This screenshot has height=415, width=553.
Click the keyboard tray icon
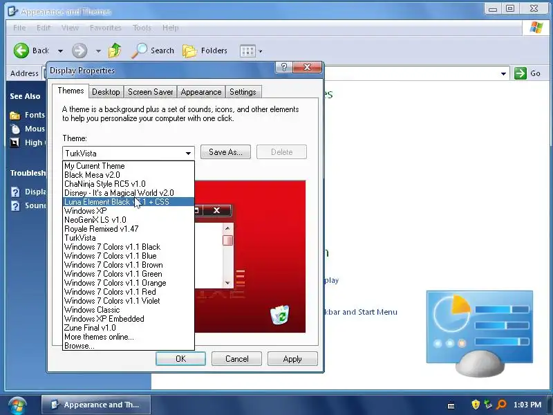[451, 406]
